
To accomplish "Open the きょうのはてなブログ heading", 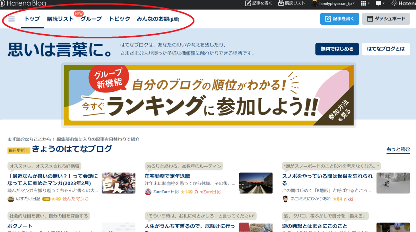I will (72, 149).
